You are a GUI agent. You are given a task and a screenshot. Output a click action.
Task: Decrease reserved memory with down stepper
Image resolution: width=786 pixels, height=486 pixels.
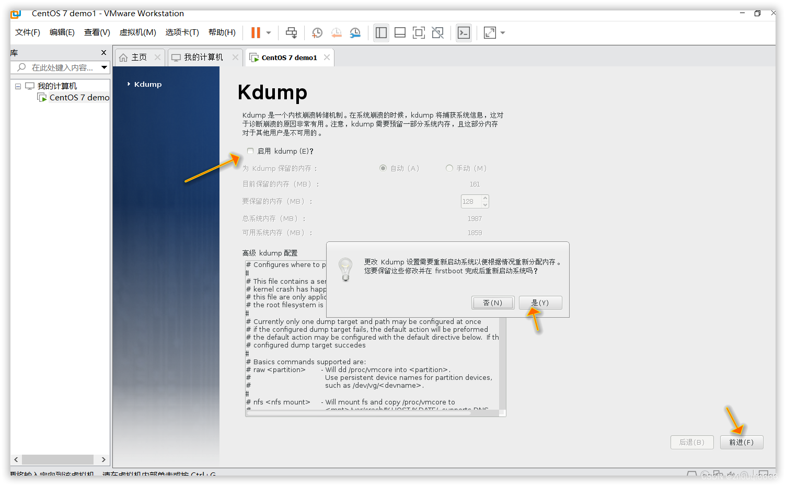486,205
